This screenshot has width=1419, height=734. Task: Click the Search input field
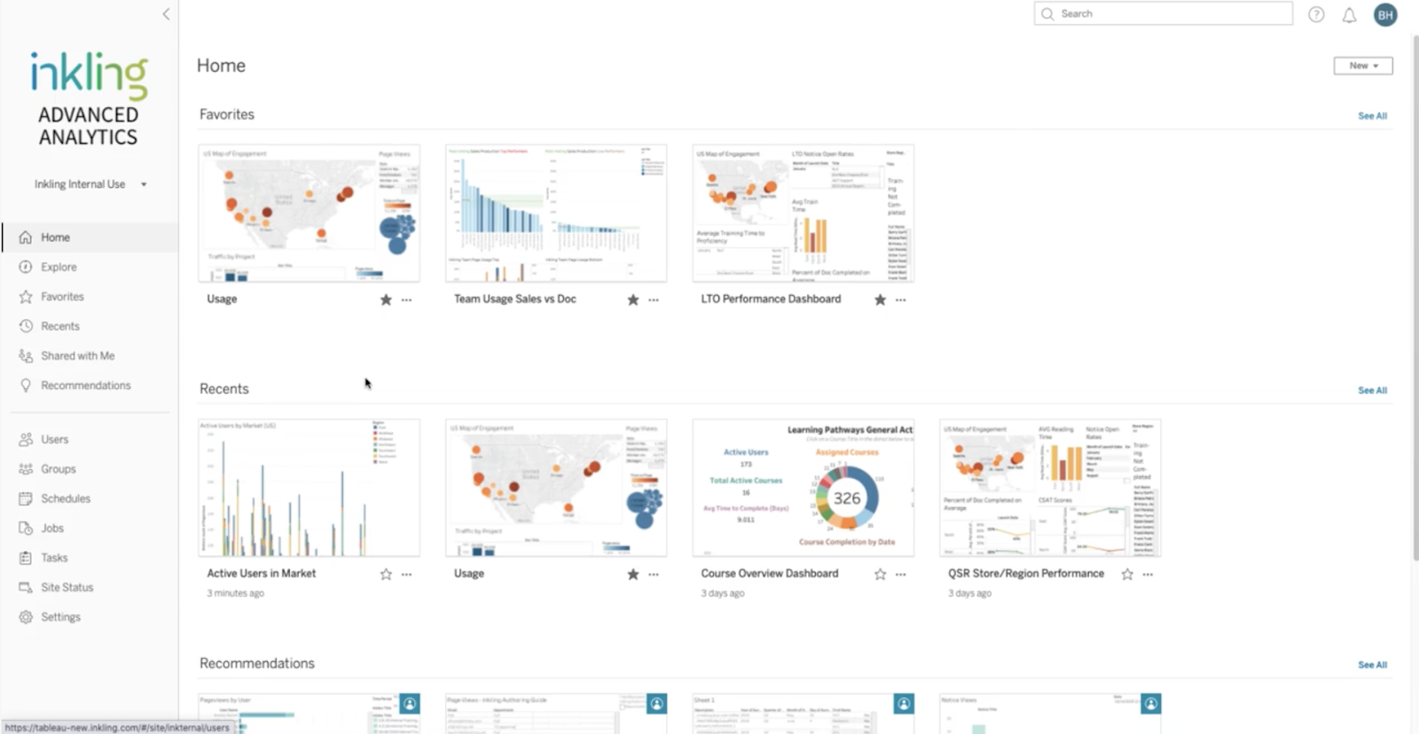pyautogui.click(x=1164, y=13)
